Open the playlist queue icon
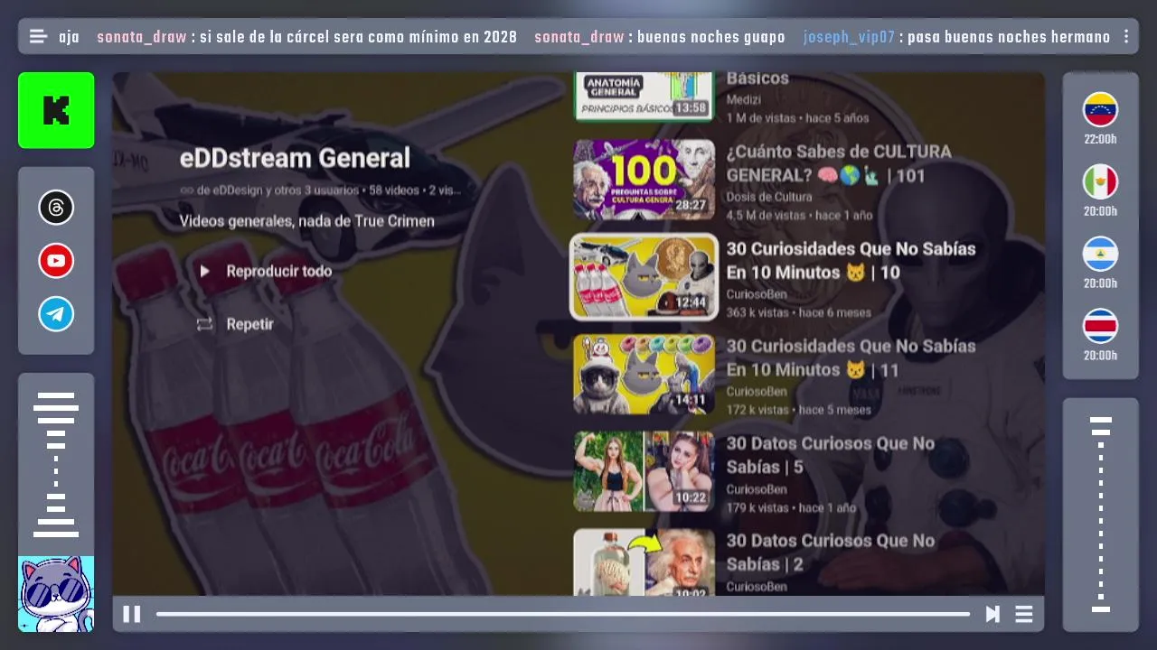 click(x=1024, y=614)
